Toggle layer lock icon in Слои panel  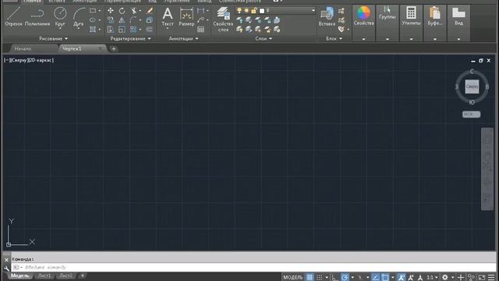(253, 11)
